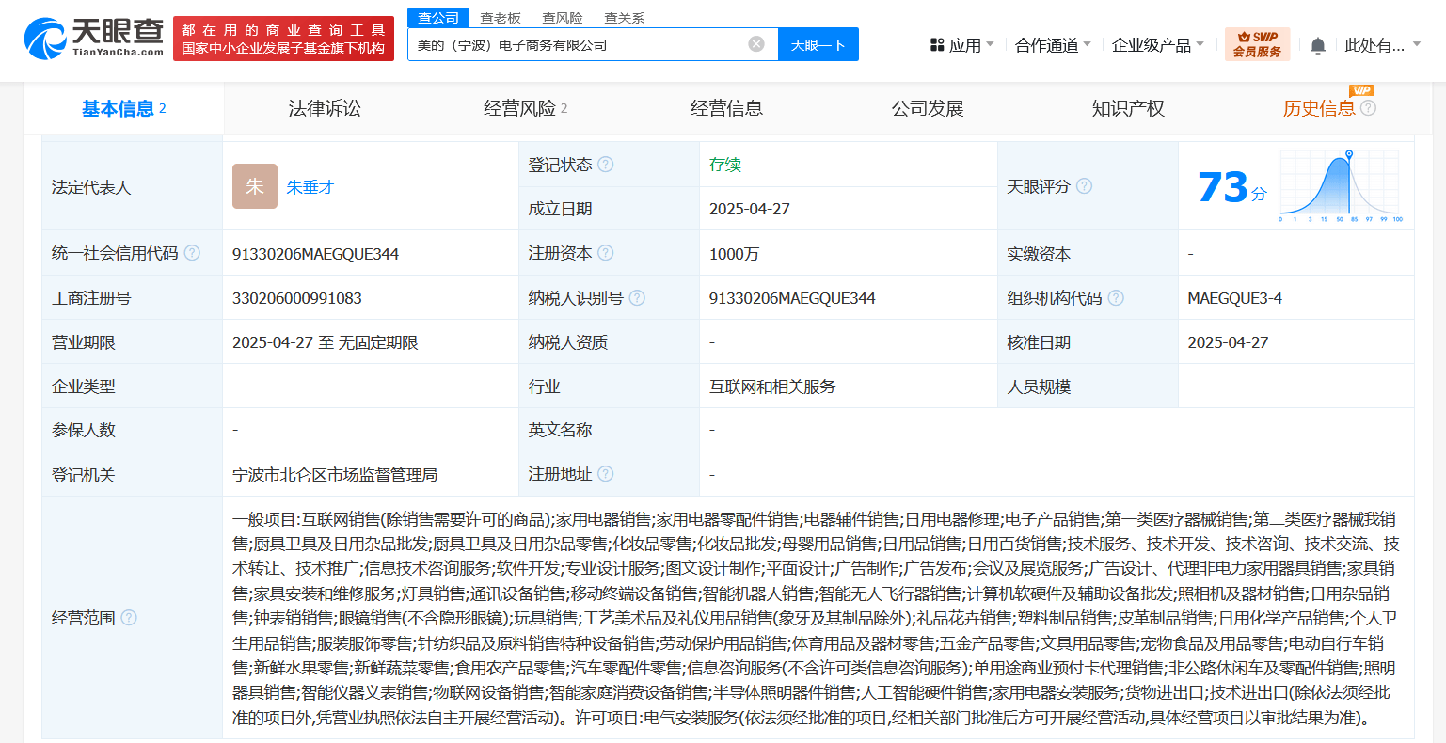Clear the search box with the × icon
This screenshot has height=743, width=1446.
[755, 42]
